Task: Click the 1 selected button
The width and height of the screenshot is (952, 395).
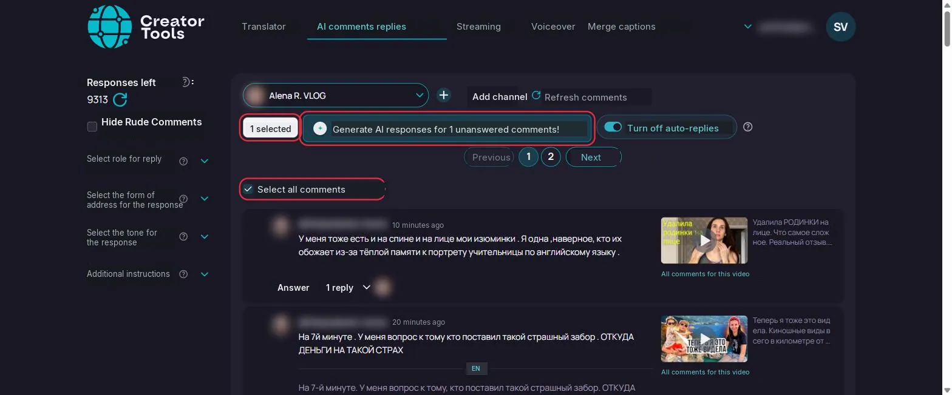Action: [271, 128]
